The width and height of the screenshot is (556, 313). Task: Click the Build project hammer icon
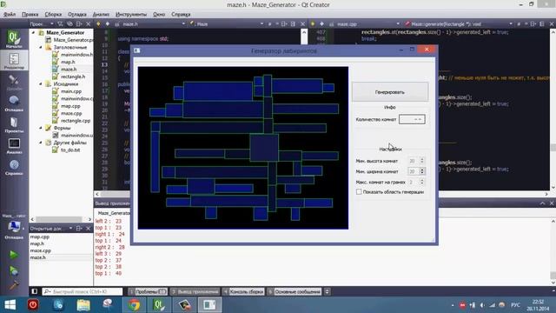[x=14, y=285]
